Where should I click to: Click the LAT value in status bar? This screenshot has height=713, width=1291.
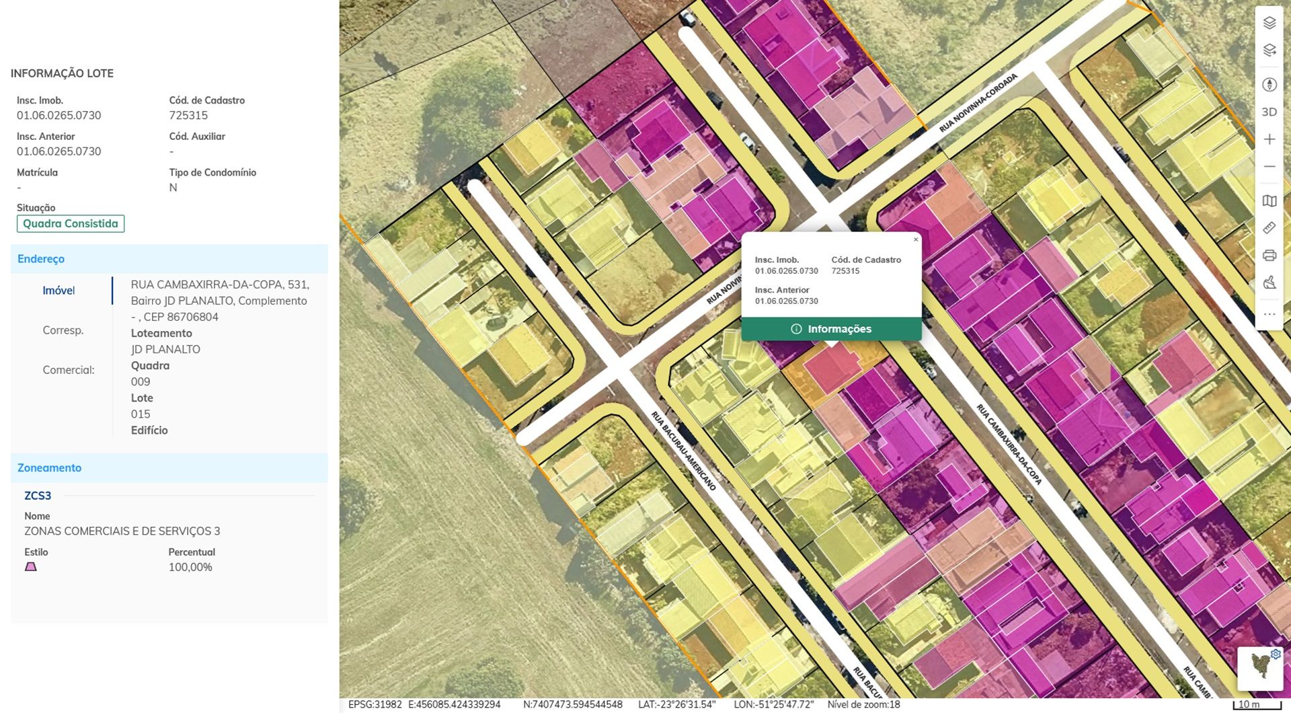677,705
